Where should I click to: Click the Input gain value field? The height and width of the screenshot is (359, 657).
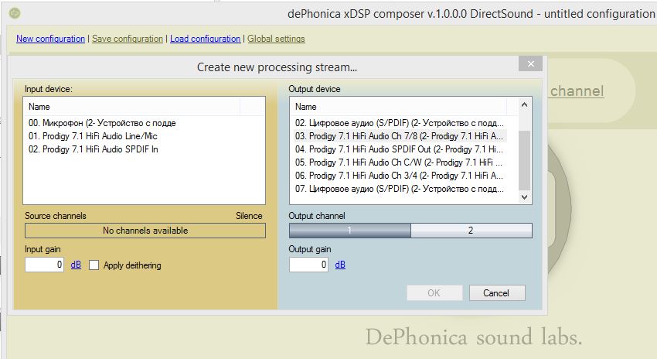click(44, 265)
